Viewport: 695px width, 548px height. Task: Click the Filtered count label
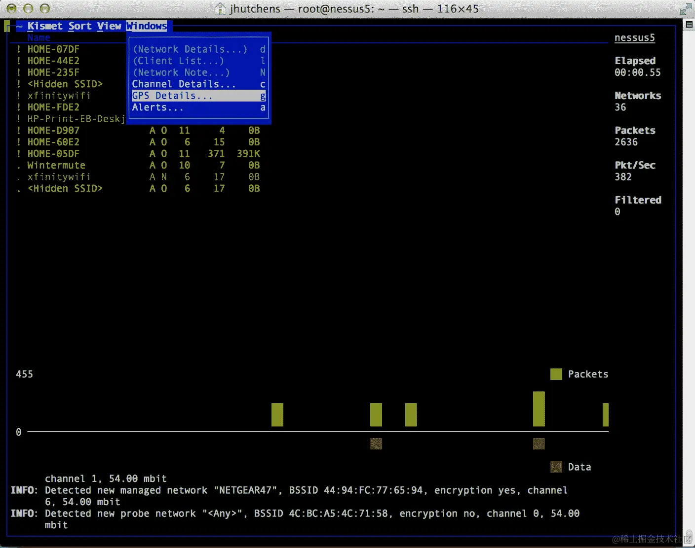pyautogui.click(x=638, y=200)
